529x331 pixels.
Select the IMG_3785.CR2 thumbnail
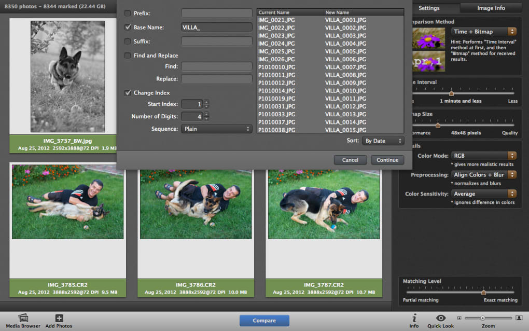pos(67,202)
